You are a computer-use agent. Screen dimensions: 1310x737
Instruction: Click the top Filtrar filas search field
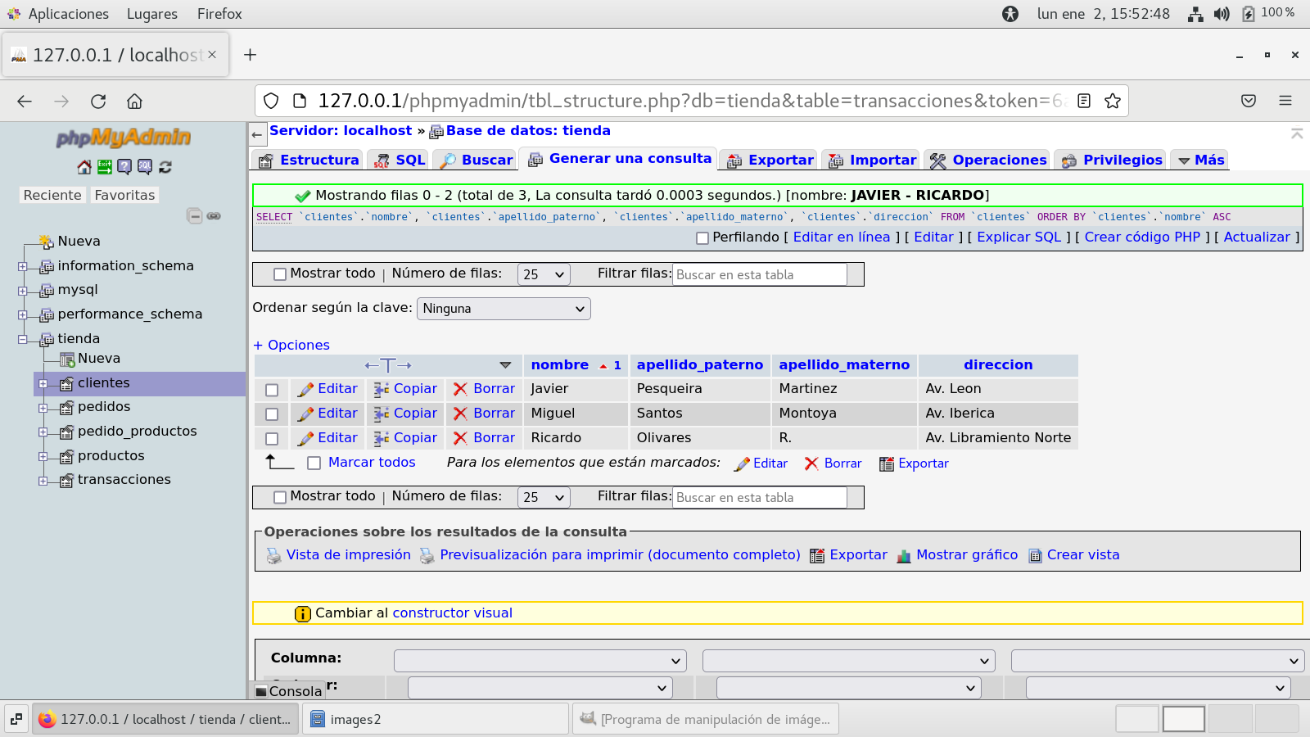759,275
